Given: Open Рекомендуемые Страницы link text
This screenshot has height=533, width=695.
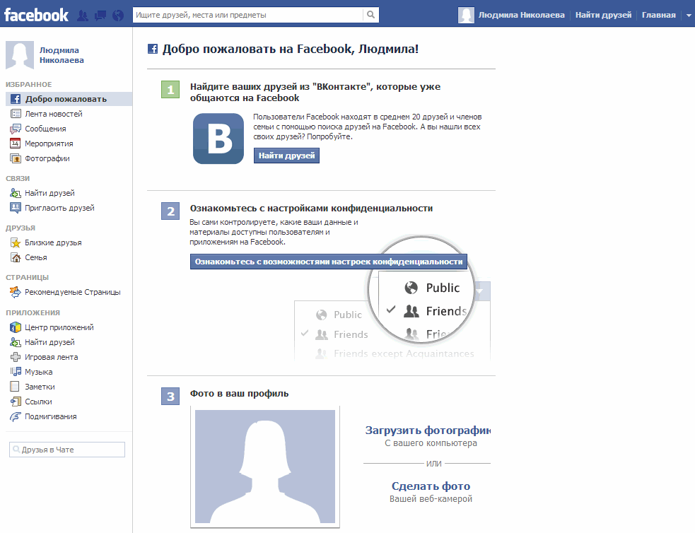Looking at the screenshot, I should (x=73, y=292).
